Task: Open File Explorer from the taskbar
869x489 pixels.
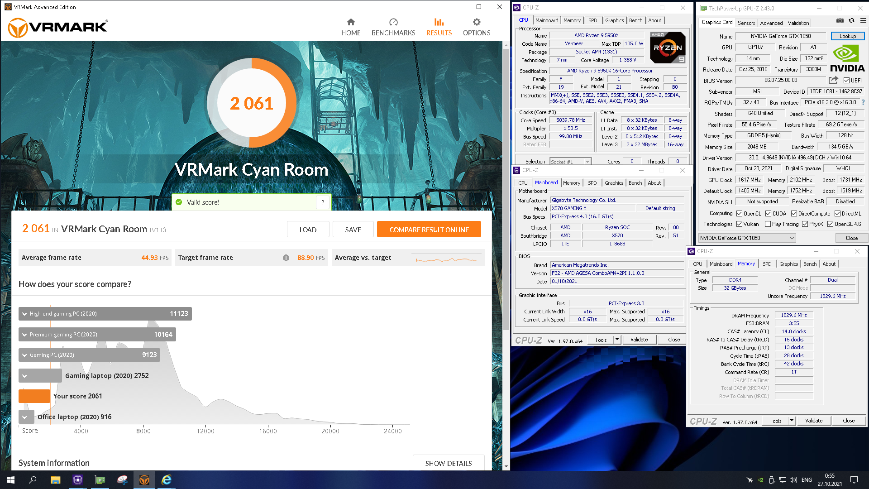Action: pos(55,480)
